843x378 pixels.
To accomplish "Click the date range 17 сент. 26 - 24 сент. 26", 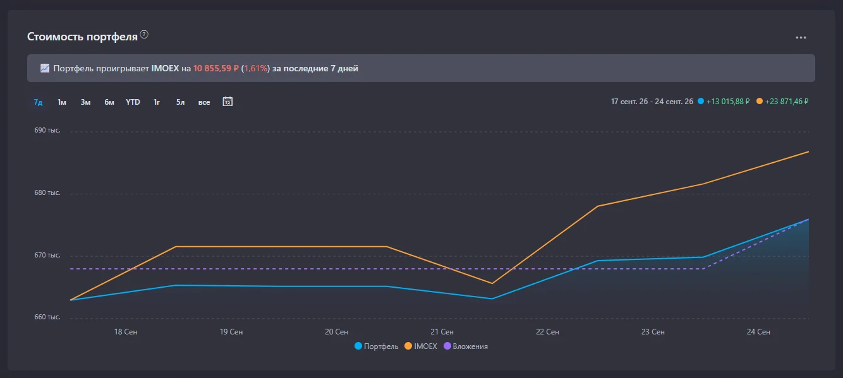I will [652, 102].
